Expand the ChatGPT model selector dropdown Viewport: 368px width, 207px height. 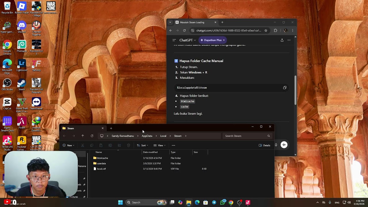click(x=188, y=40)
